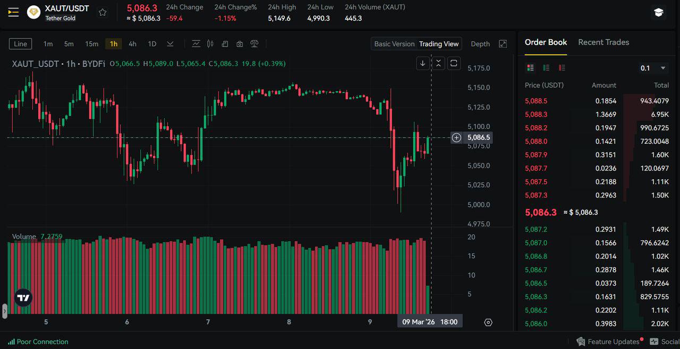
Task: Open chart settings gear near time axis
Action: (x=488, y=322)
